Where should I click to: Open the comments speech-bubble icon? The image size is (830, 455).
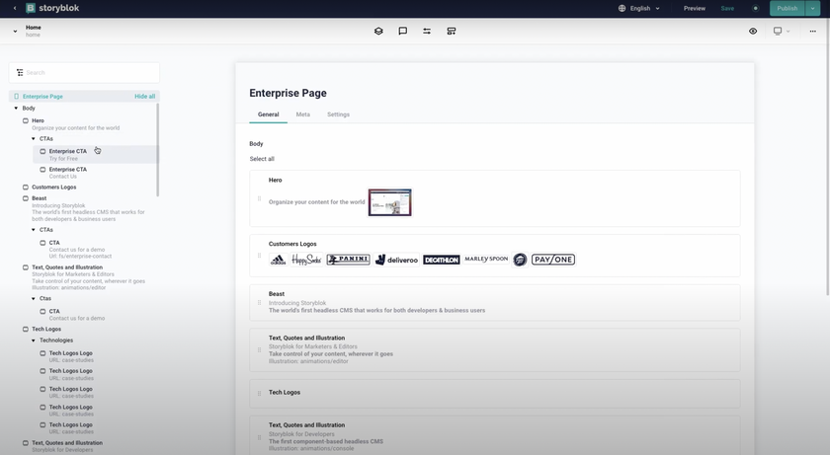coord(403,32)
